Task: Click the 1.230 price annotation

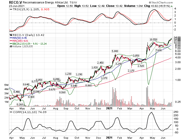Action: pos(68,74)
